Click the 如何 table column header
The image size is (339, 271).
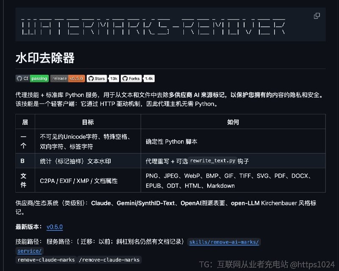click(x=233, y=122)
